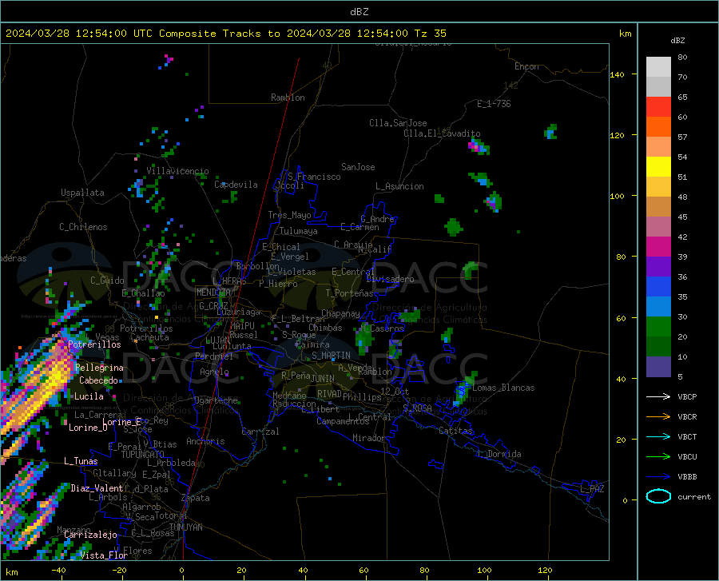719x581 pixels.
Task: Click the Villavicencio map label
Action: tap(177, 171)
